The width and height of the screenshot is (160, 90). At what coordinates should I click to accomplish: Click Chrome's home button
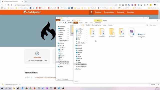[x=11, y=5]
